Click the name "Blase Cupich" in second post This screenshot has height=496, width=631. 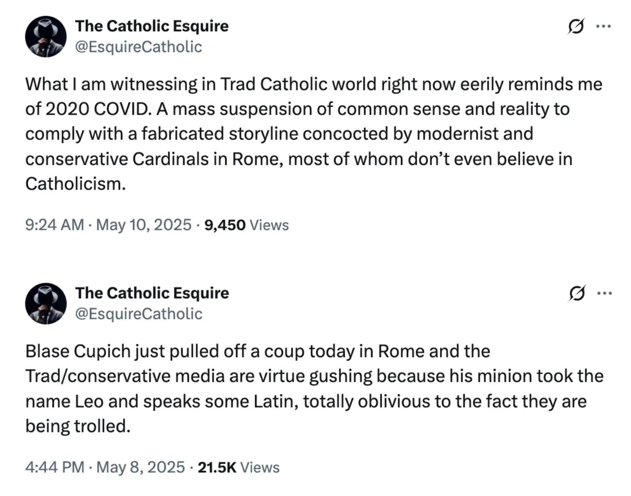point(78,352)
